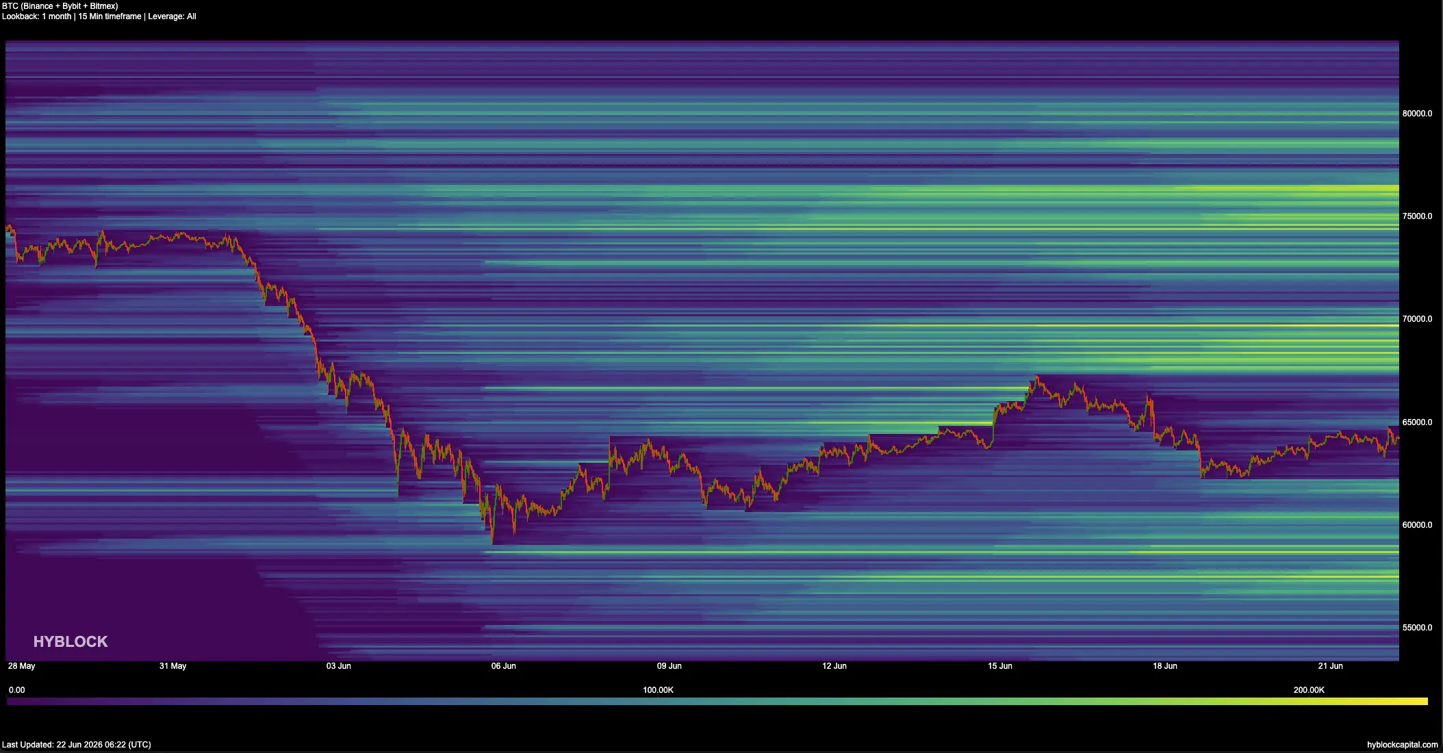Click the 03 Jun date label
Image resolution: width=1443 pixels, height=753 pixels.
point(338,666)
